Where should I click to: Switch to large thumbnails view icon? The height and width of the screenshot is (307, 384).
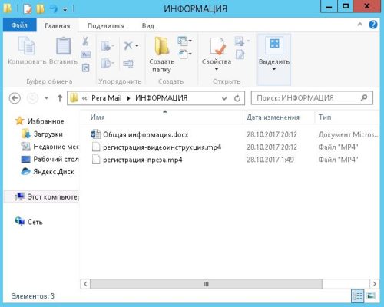pyautogui.click(x=371, y=295)
